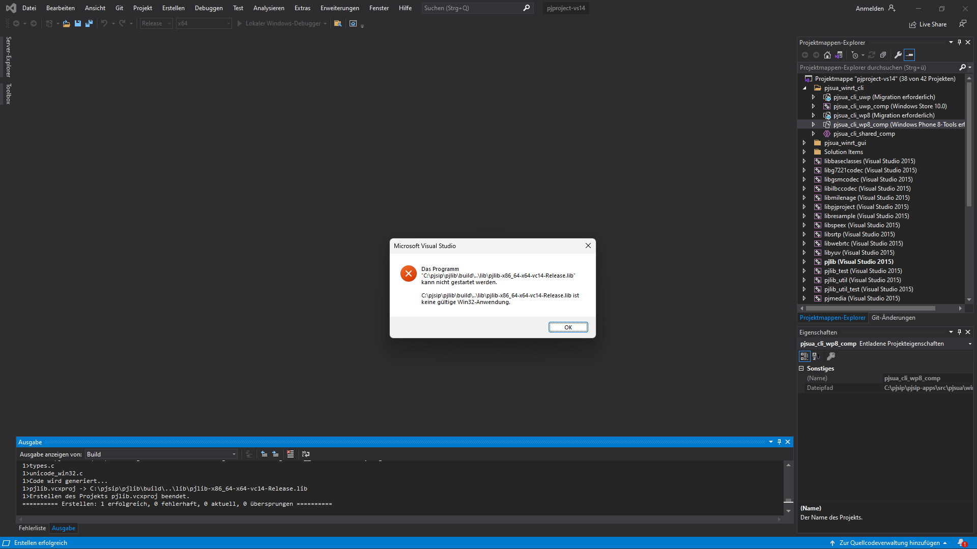Screen dimensions: 977x549
Task: Select the pjsua_cli_shared_comp item
Action: (x=864, y=134)
